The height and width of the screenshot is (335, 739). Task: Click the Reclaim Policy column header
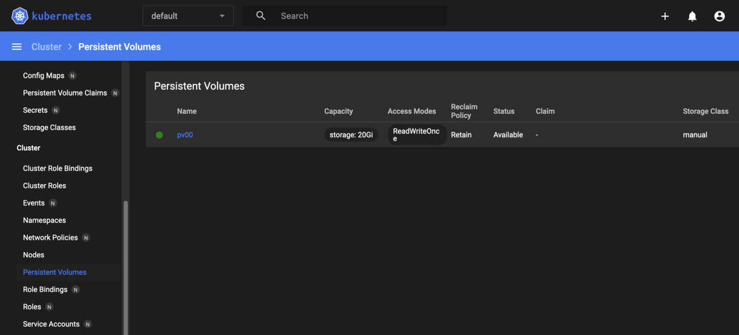click(464, 111)
